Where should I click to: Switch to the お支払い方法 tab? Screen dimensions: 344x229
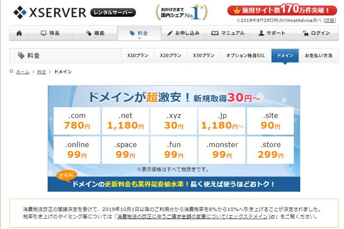point(319,55)
